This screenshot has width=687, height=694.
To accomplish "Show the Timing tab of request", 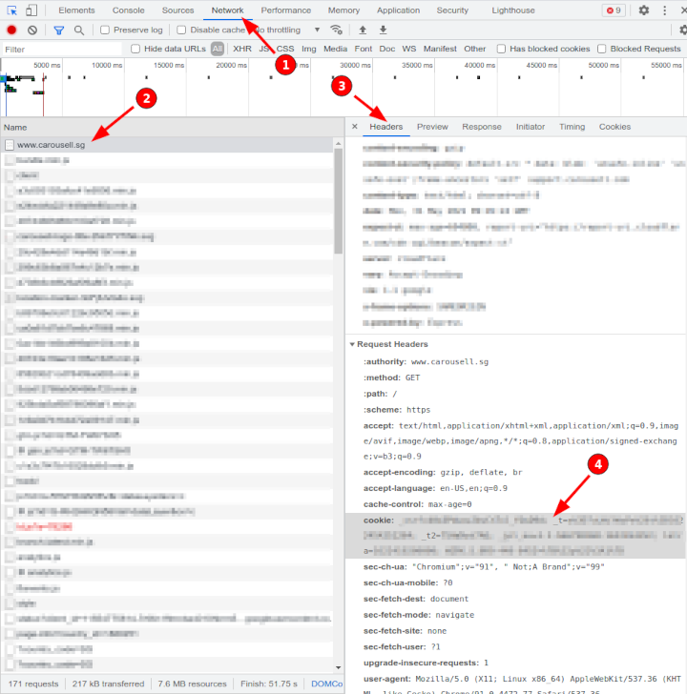I will [572, 127].
